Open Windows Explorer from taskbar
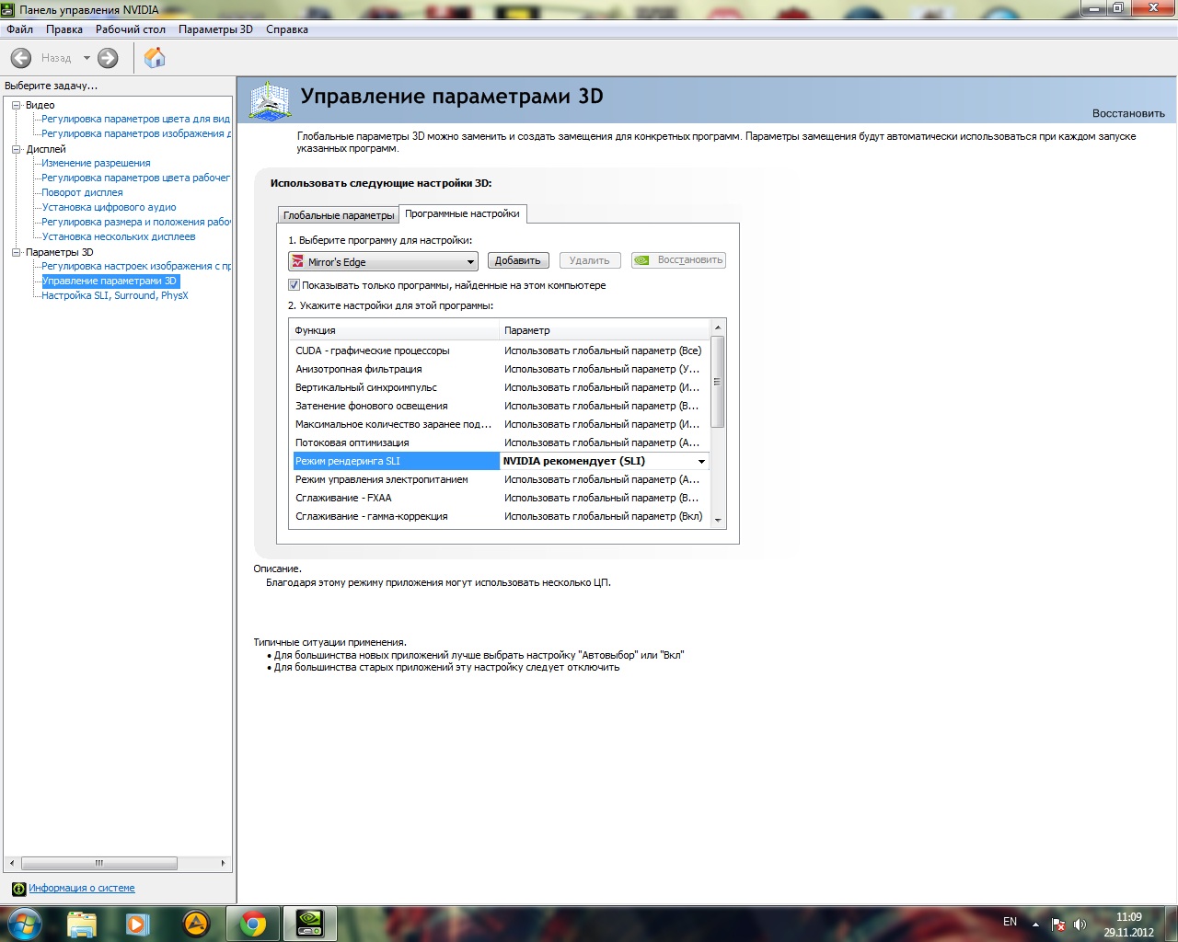Image resolution: width=1178 pixels, height=942 pixels. click(82, 924)
